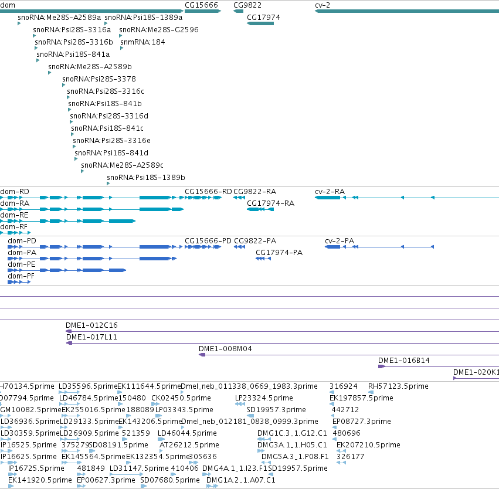Click the dom gene label

[x=8, y=5]
